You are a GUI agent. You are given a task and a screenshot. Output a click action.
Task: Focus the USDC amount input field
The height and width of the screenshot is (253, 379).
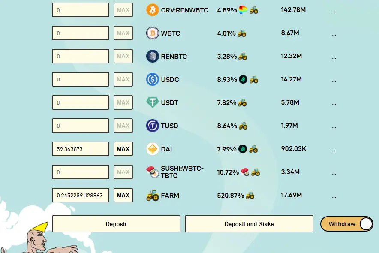coord(81,79)
